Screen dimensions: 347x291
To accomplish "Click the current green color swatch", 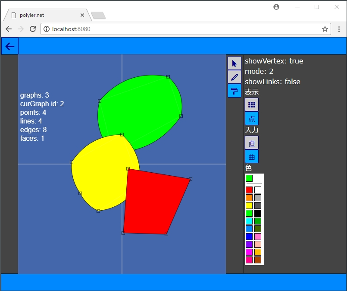I will pyautogui.click(x=249, y=178).
